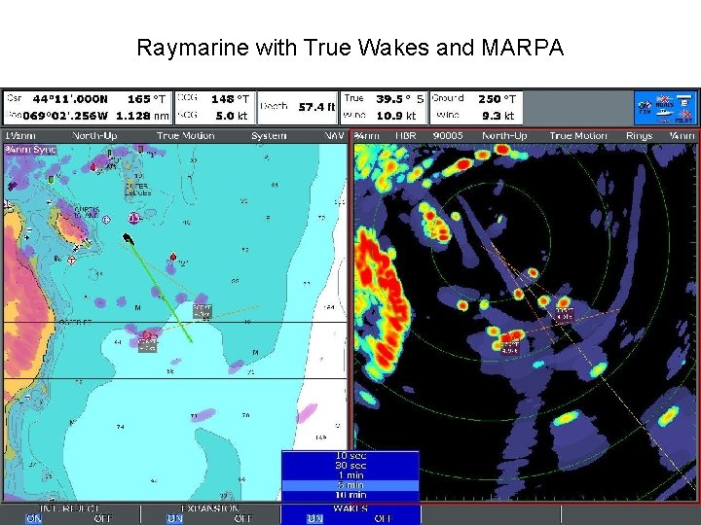Click radar range label 90005
This screenshot has width=701, height=525.
[448, 136]
